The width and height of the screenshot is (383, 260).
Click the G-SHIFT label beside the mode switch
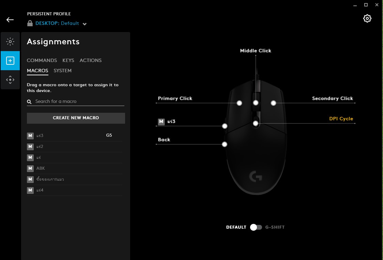click(x=275, y=227)
